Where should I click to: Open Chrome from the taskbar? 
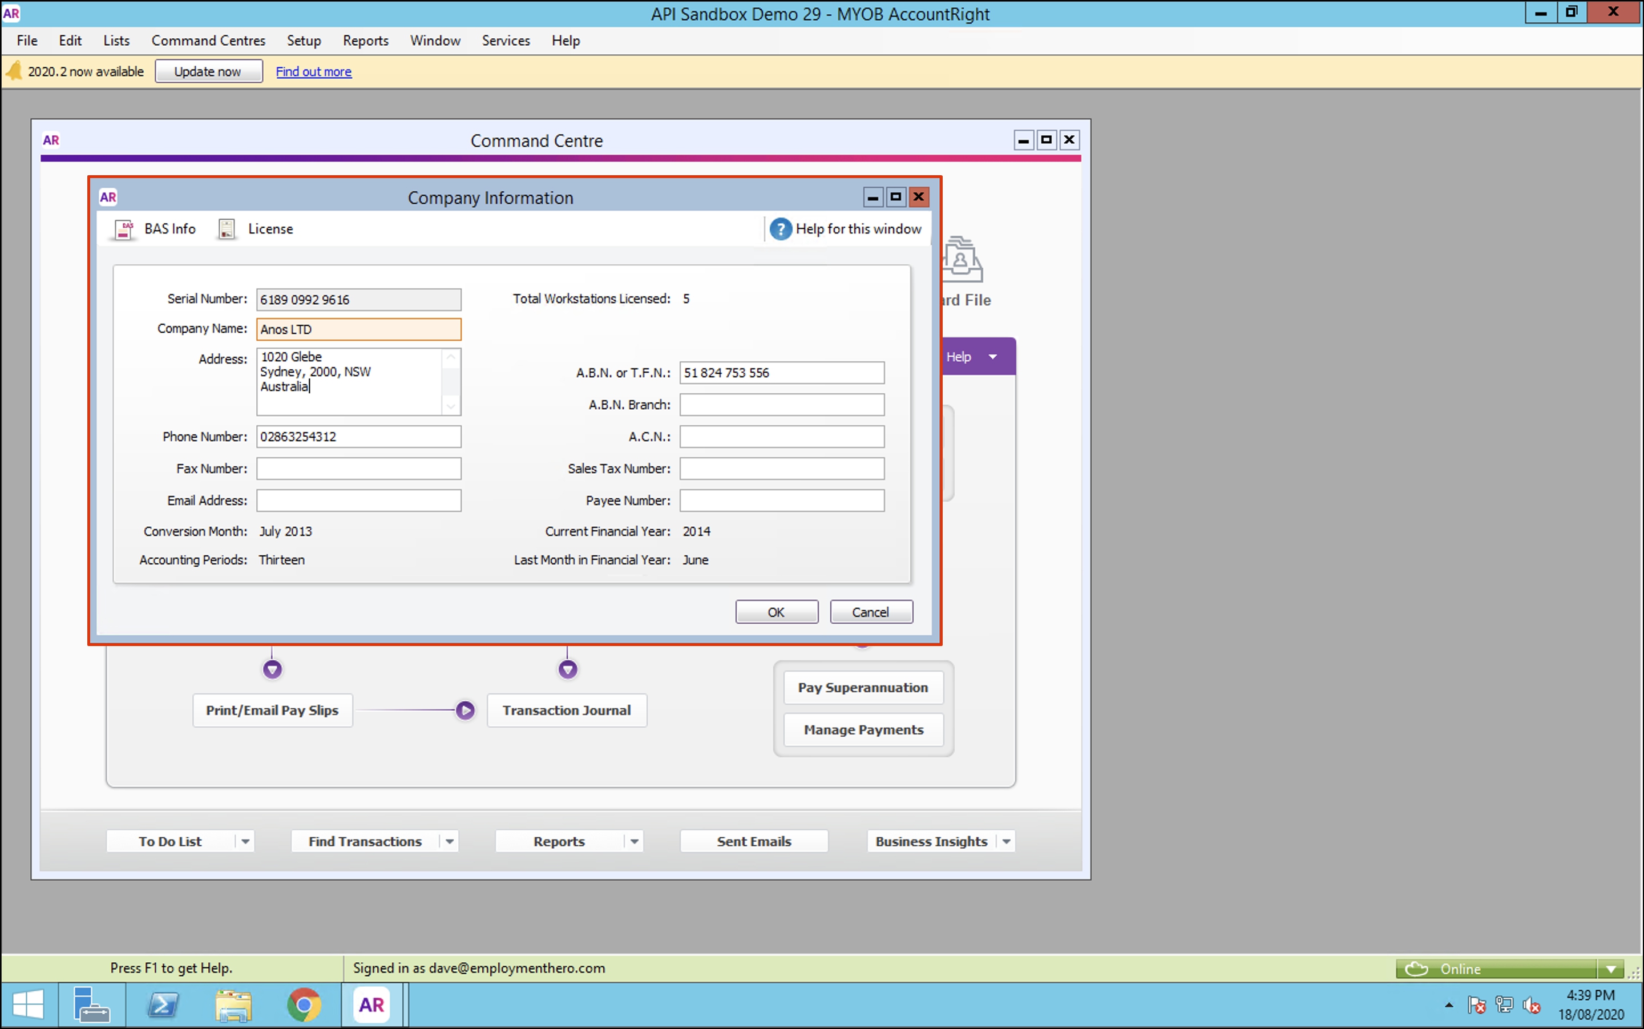point(304,1004)
